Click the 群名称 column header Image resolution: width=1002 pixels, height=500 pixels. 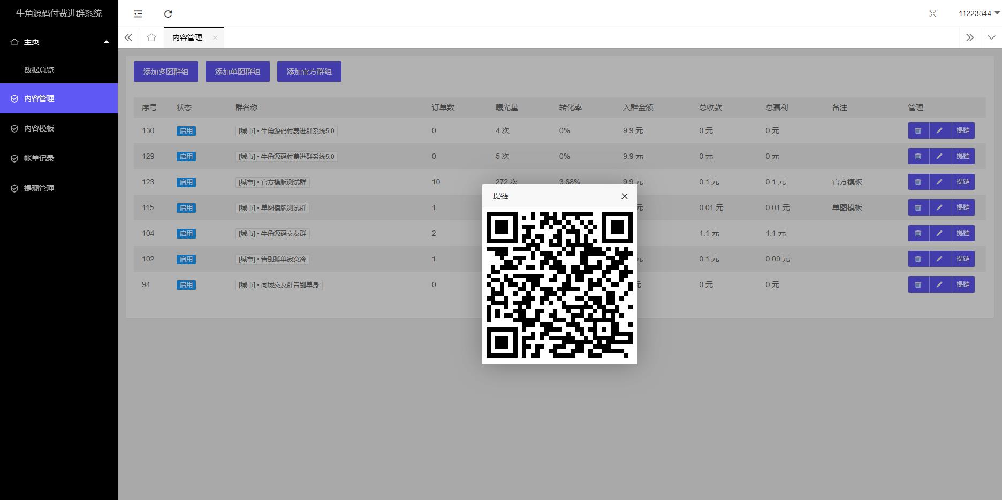246,107
